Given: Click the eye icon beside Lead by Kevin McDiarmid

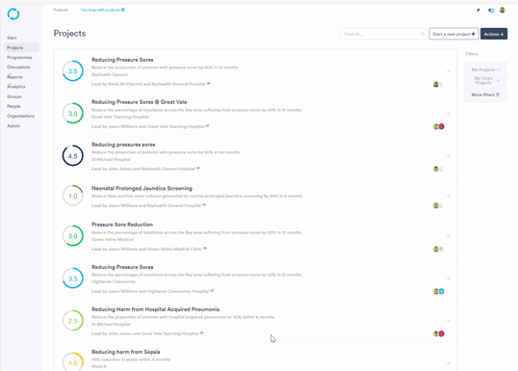Looking at the screenshot, I should (209, 84).
